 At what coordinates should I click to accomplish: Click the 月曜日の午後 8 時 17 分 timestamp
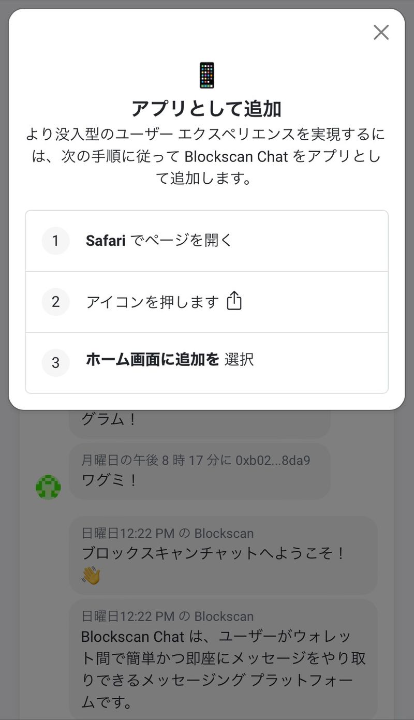pyautogui.click(x=156, y=460)
